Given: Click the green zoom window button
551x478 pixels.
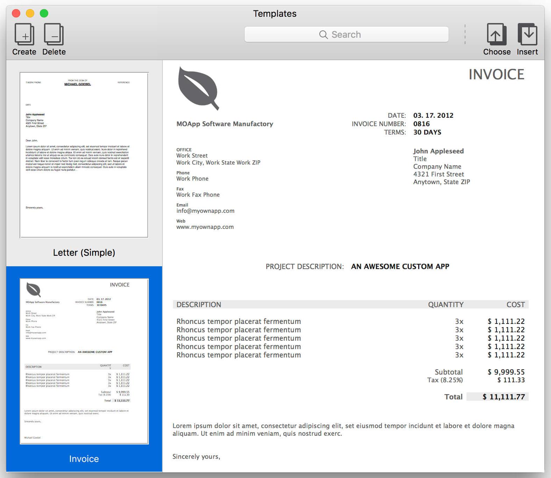Looking at the screenshot, I should tap(44, 13).
